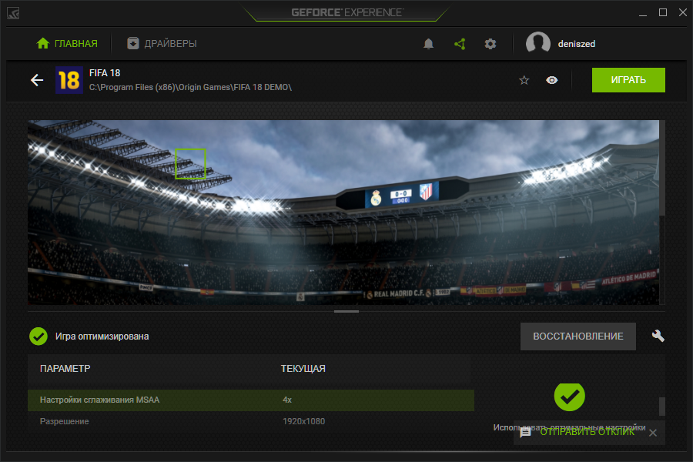Click the settings list scrollbar
The height and width of the screenshot is (462, 693).
point(662,406)
